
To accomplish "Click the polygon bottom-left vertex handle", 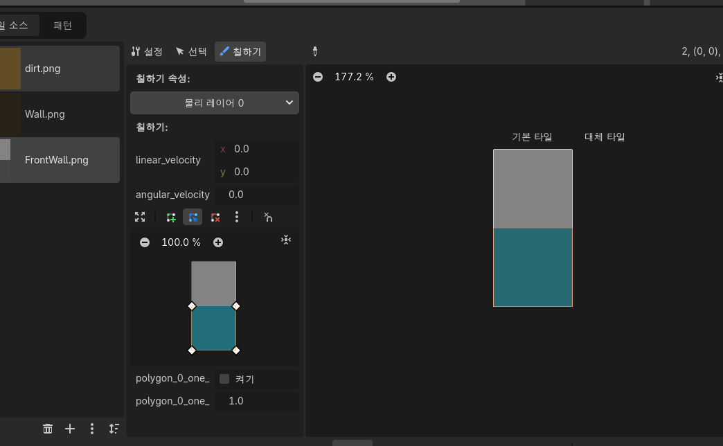I will click(x=192, y=350).
